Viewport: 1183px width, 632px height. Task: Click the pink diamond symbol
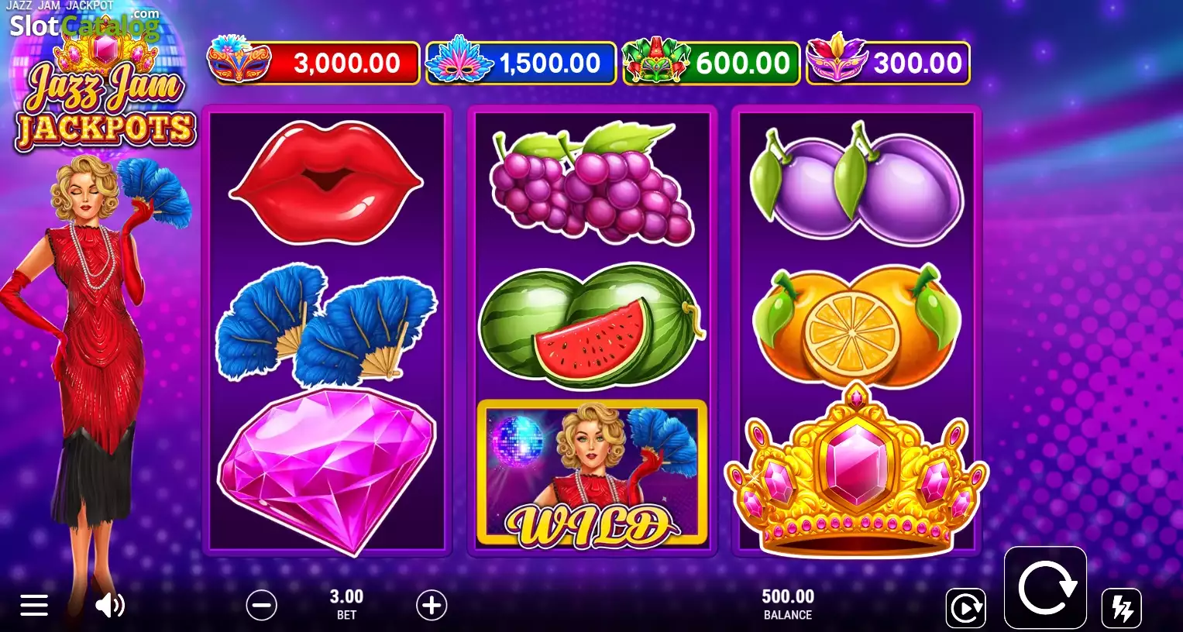coord(326,470)
